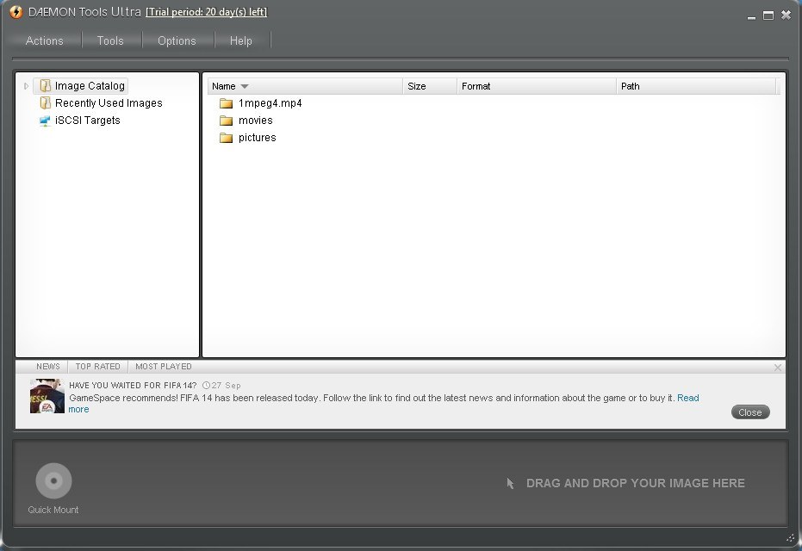Viewport: 802px width, 551px height.
Task: Open the movies folder icon
Action: click(226, 120)
